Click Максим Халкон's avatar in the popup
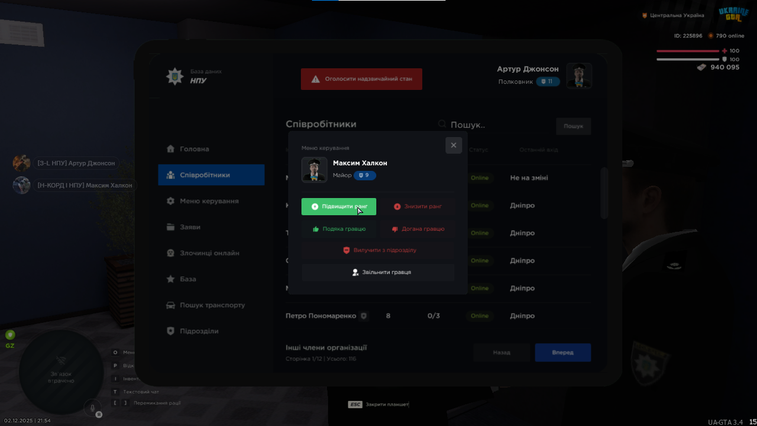Screen dimensions: 757x426 315,170
